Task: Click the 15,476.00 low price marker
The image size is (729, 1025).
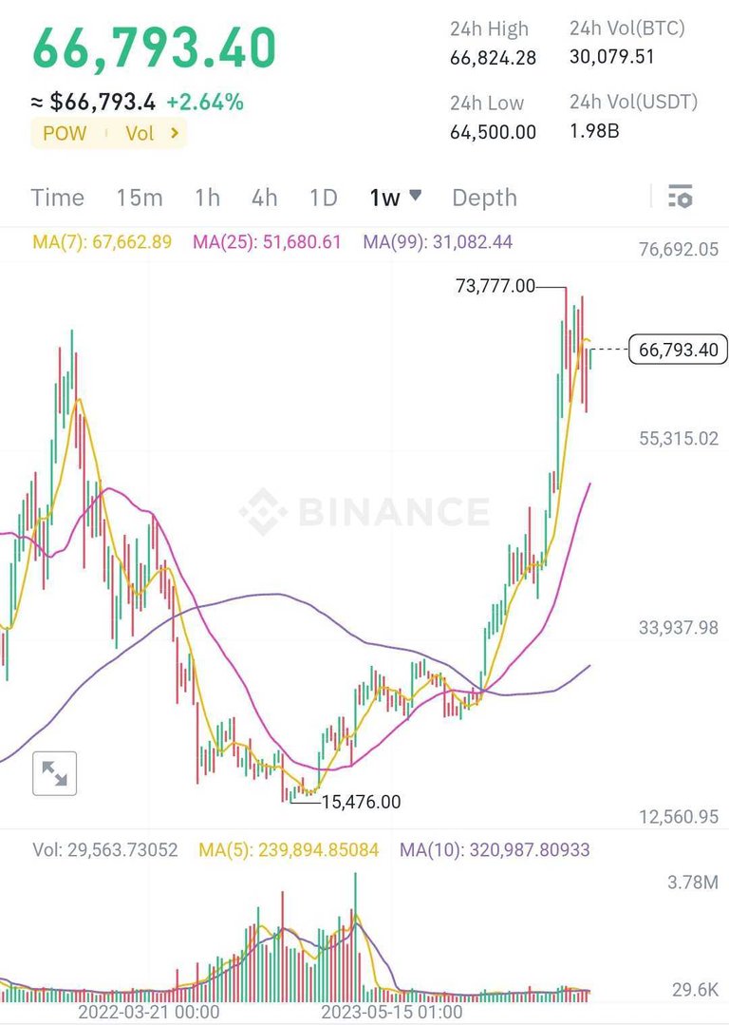Action: coord(361,802)
